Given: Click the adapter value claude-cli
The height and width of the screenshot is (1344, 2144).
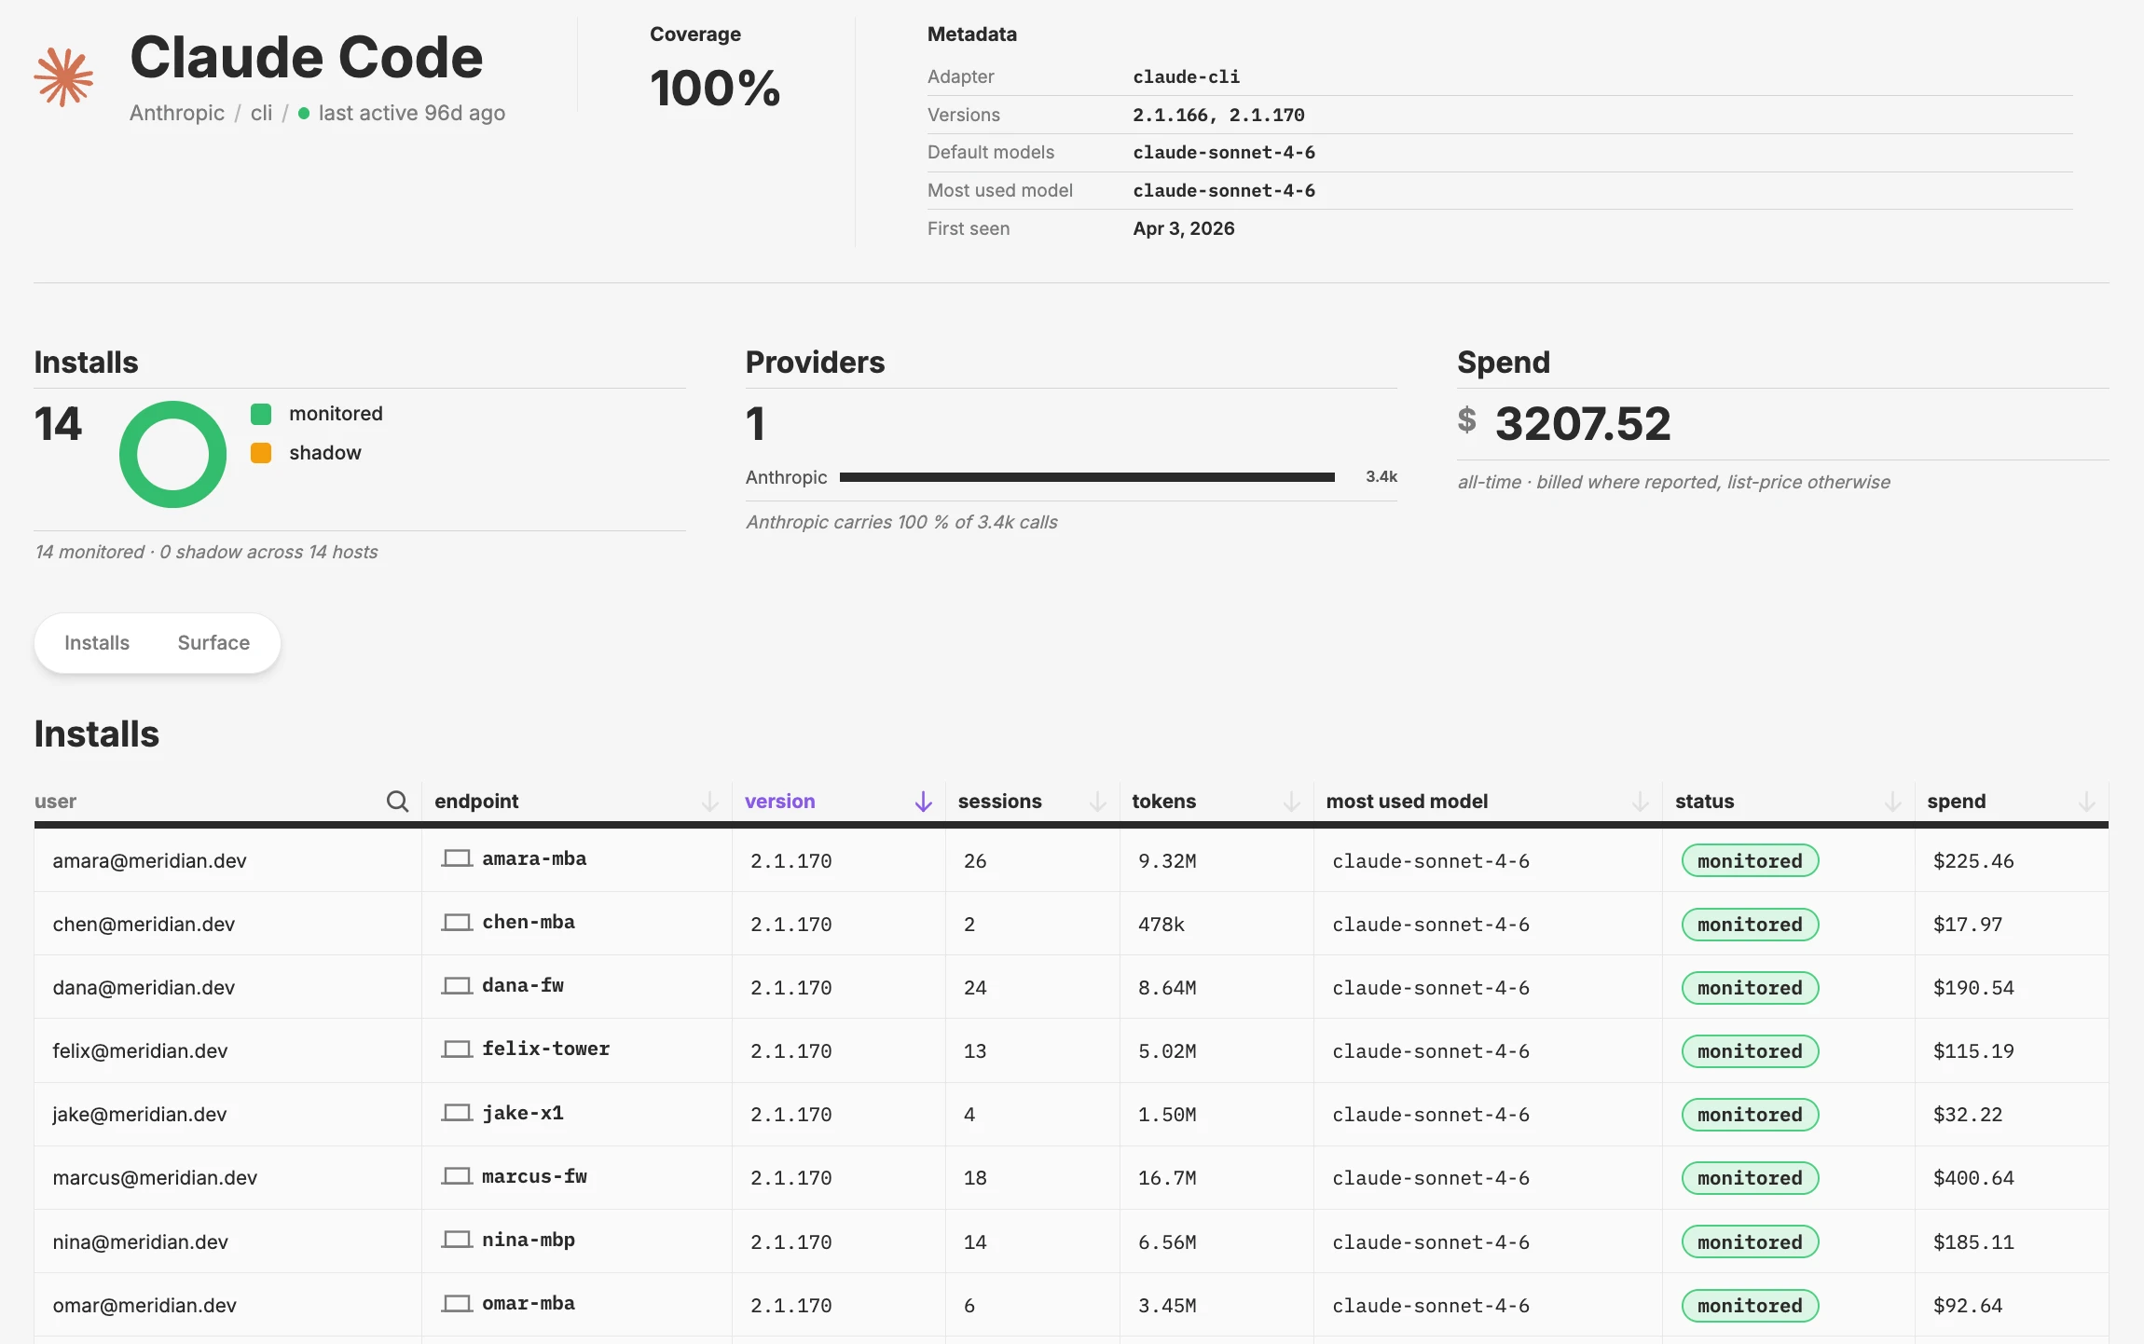Looking at the screenshot, I should pos(1187,76).
